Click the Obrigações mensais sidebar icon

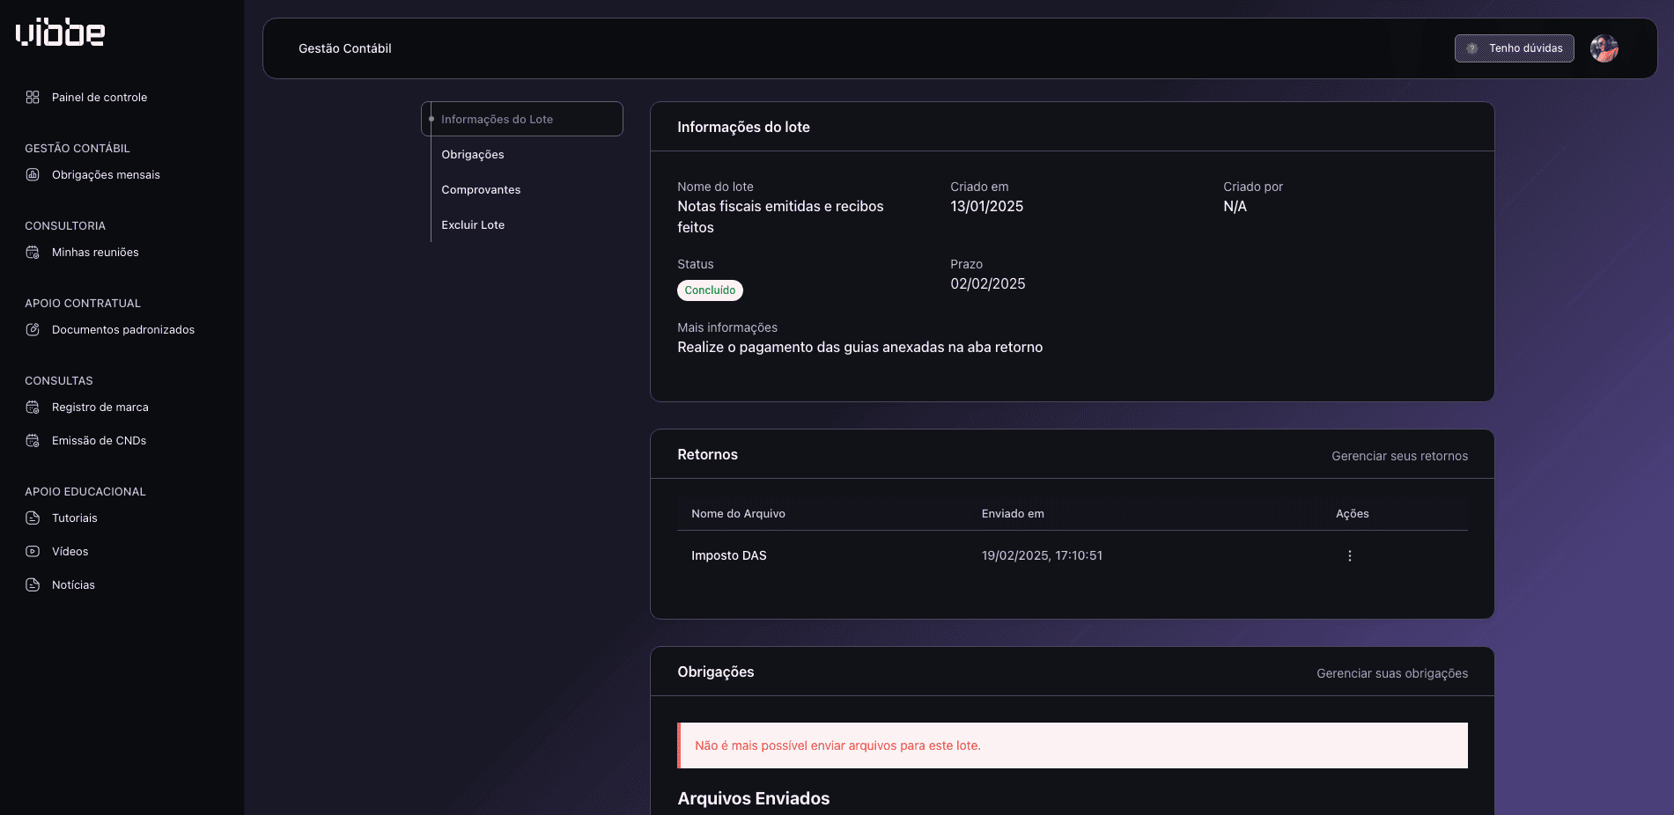click(x=33, y=175)
